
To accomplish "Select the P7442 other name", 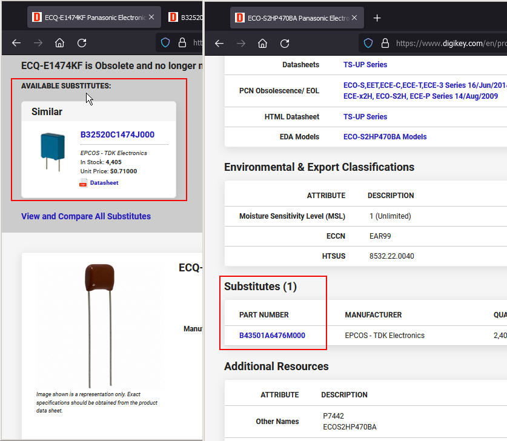I will coord(333,416).
